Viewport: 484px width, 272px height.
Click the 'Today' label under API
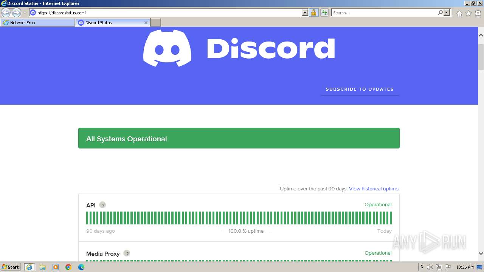(x=385, y=231)
